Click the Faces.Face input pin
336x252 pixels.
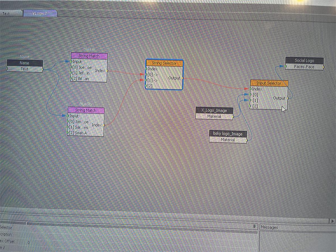coord(286,67)
